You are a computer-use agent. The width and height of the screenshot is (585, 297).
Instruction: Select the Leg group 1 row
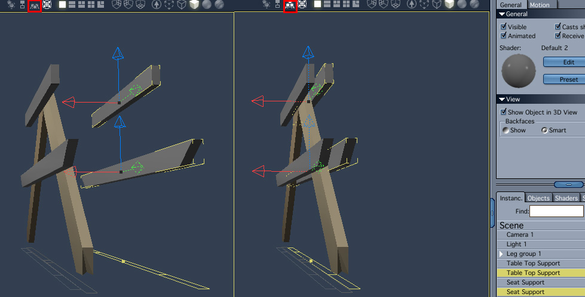point(541,254)
